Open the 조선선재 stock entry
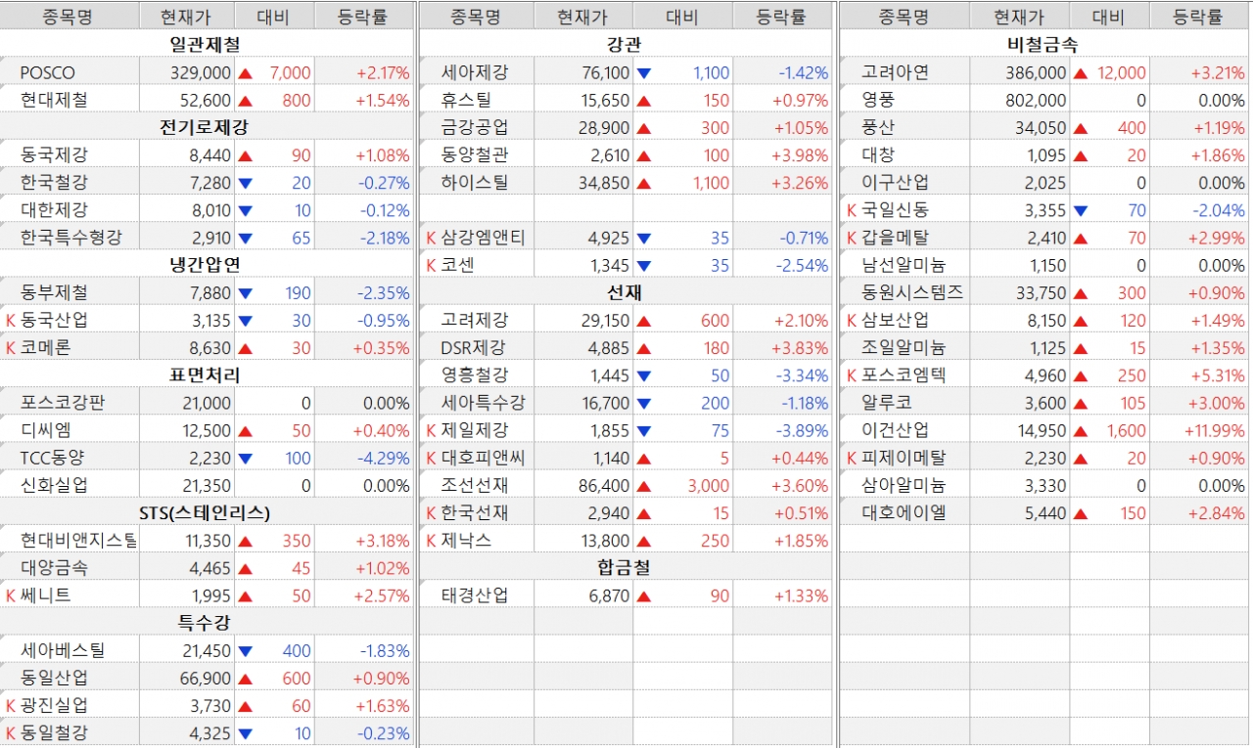The width and height of the screenshot is (1253, 748). point(474,485)
